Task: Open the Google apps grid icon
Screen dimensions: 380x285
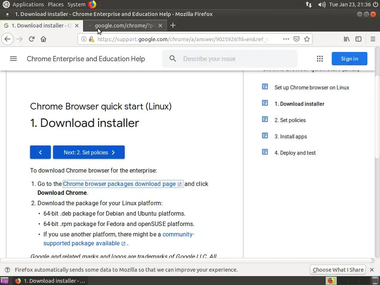Action: click(320, 59)
